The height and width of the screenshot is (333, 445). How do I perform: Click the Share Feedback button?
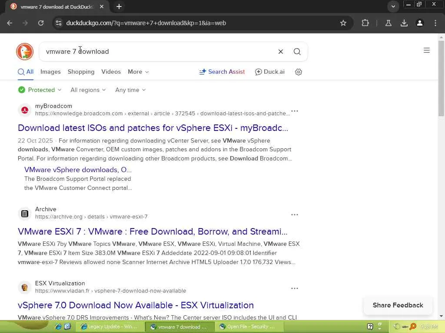click(x=398, y=305)
